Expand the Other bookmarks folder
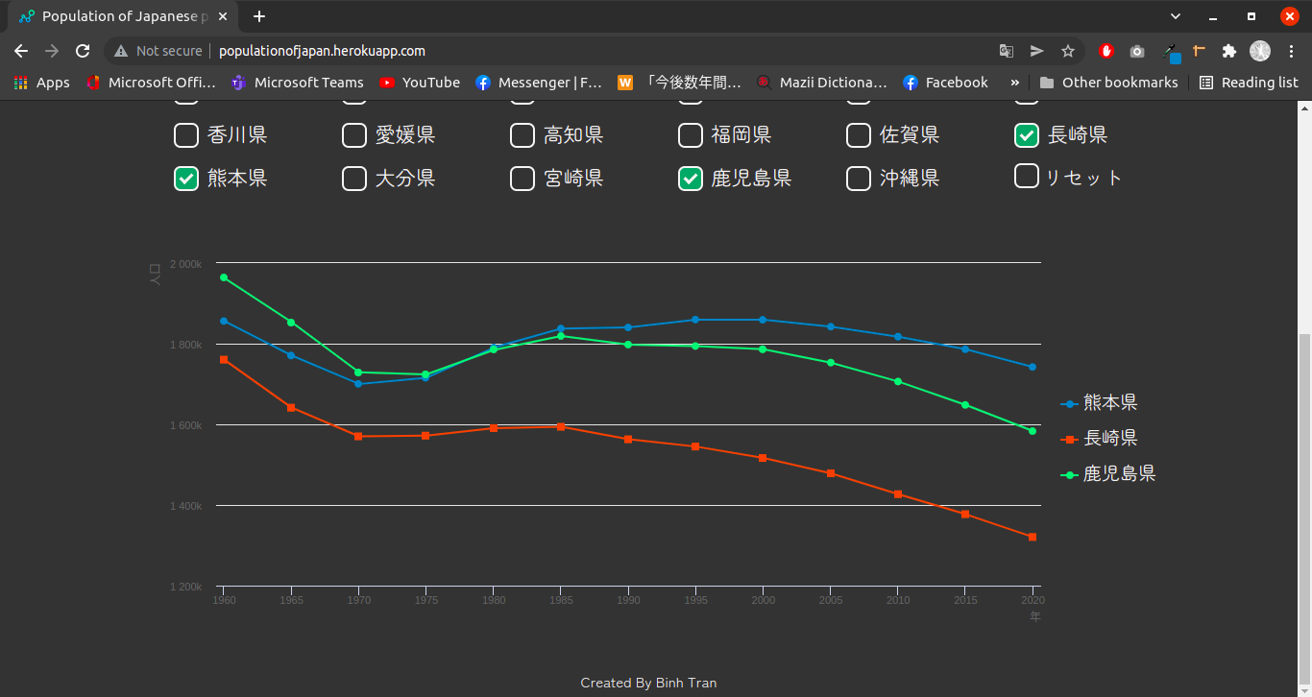 tap(1110, 83)
